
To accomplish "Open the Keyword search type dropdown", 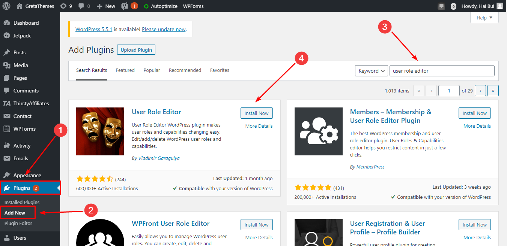I will pos(372,71).
